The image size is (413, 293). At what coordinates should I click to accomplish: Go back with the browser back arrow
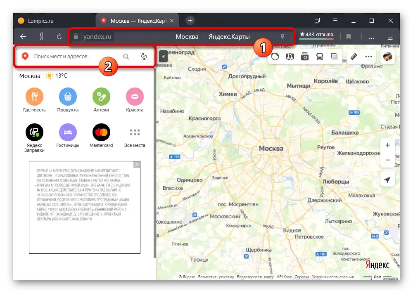click(x=23, y=37)
